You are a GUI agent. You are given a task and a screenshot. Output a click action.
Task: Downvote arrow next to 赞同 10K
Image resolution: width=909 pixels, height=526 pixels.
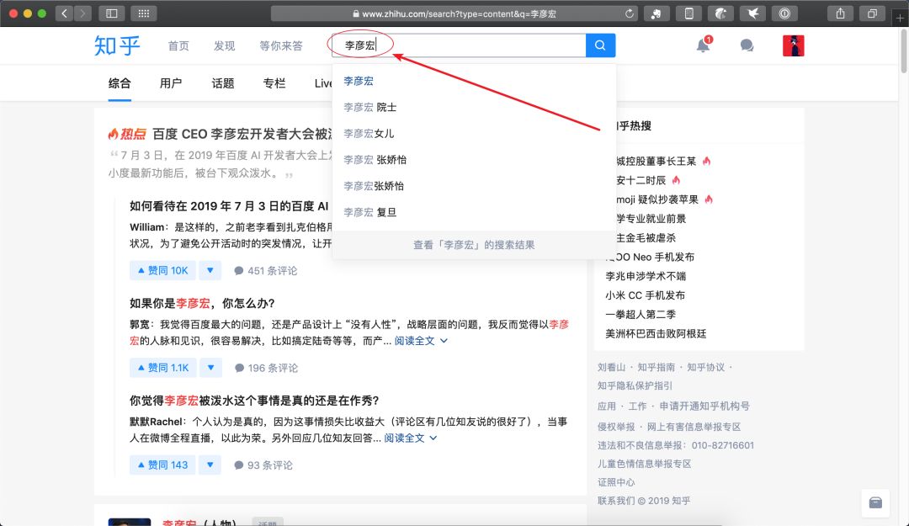pyautogui.click(x=210, y=270)
